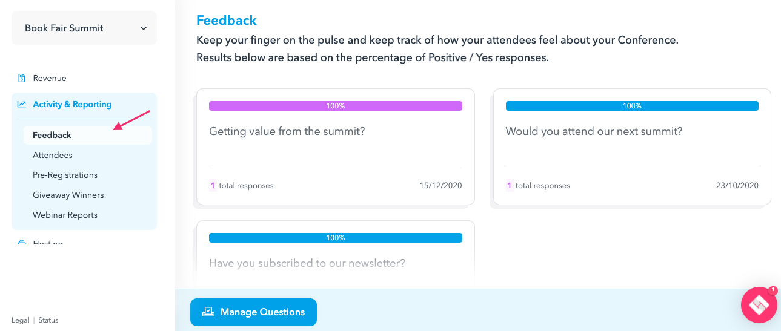Click the Manage Questions button
The height and width of the screenshot is (331, 781).
click(253, 312)
